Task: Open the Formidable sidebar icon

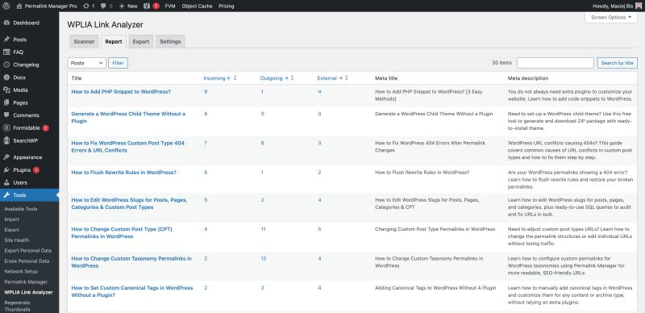Action: (6, 128)
